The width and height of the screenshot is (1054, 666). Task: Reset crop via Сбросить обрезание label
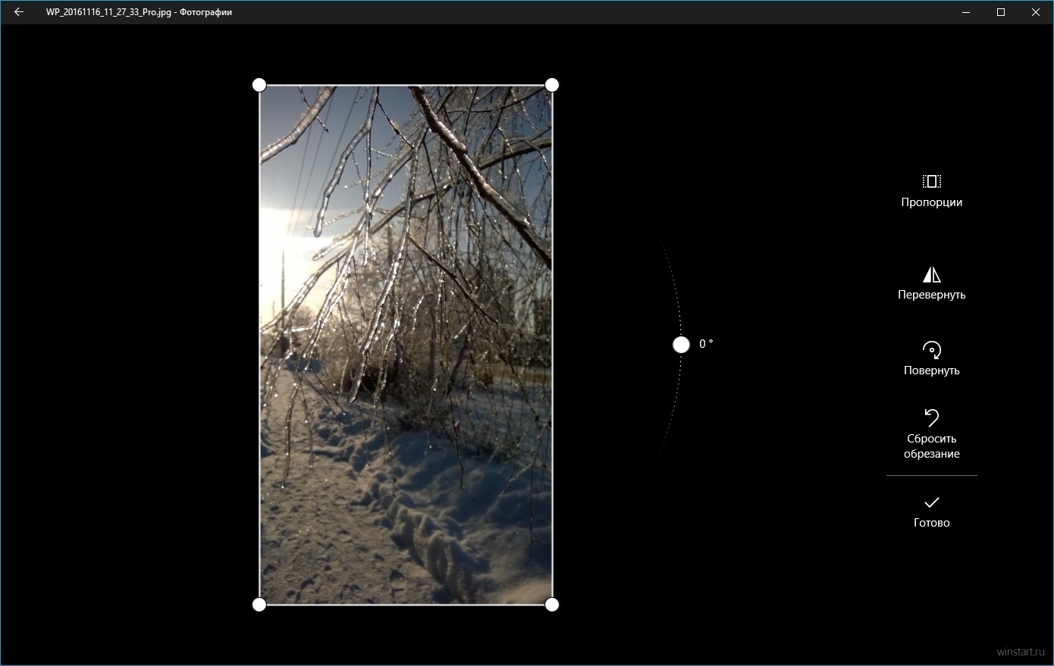click(931, 446)
